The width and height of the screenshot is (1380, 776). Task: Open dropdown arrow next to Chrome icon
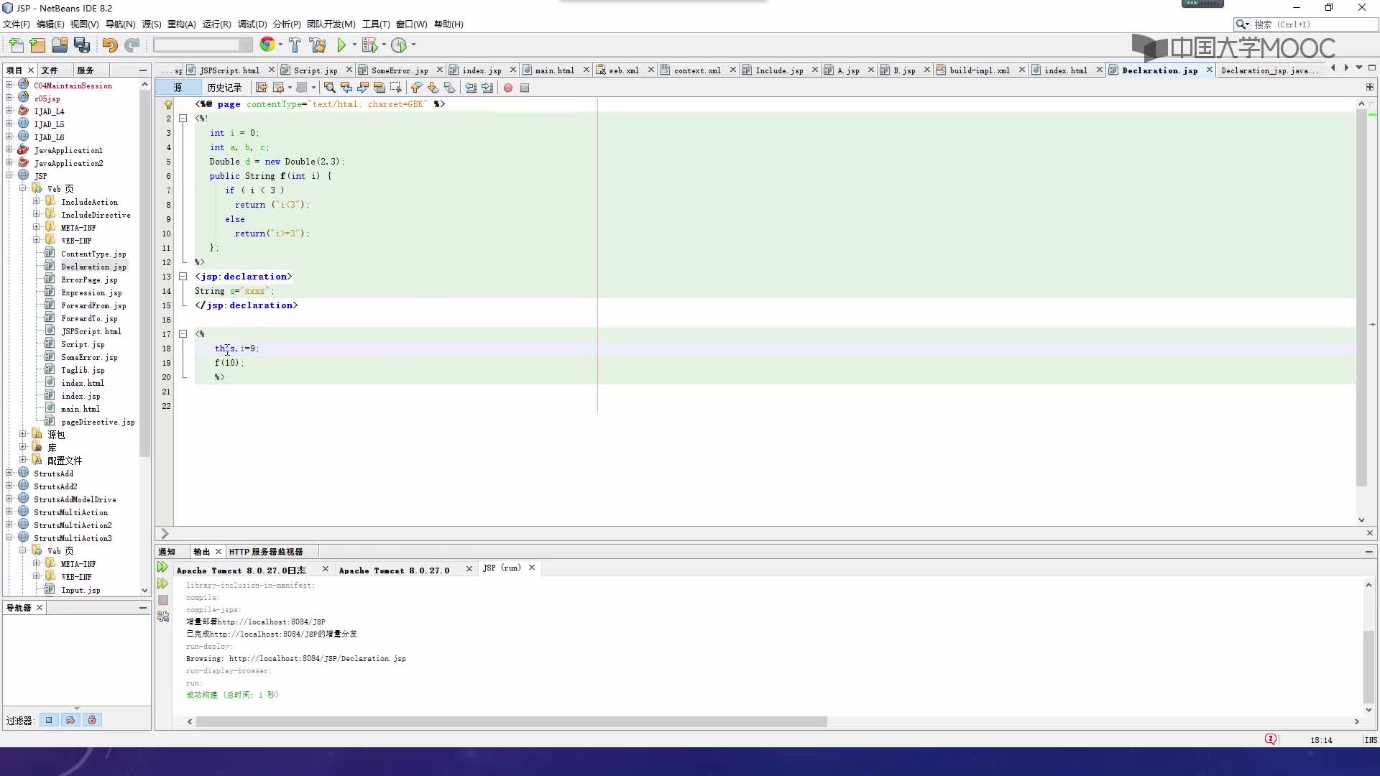tap(280, 45)
